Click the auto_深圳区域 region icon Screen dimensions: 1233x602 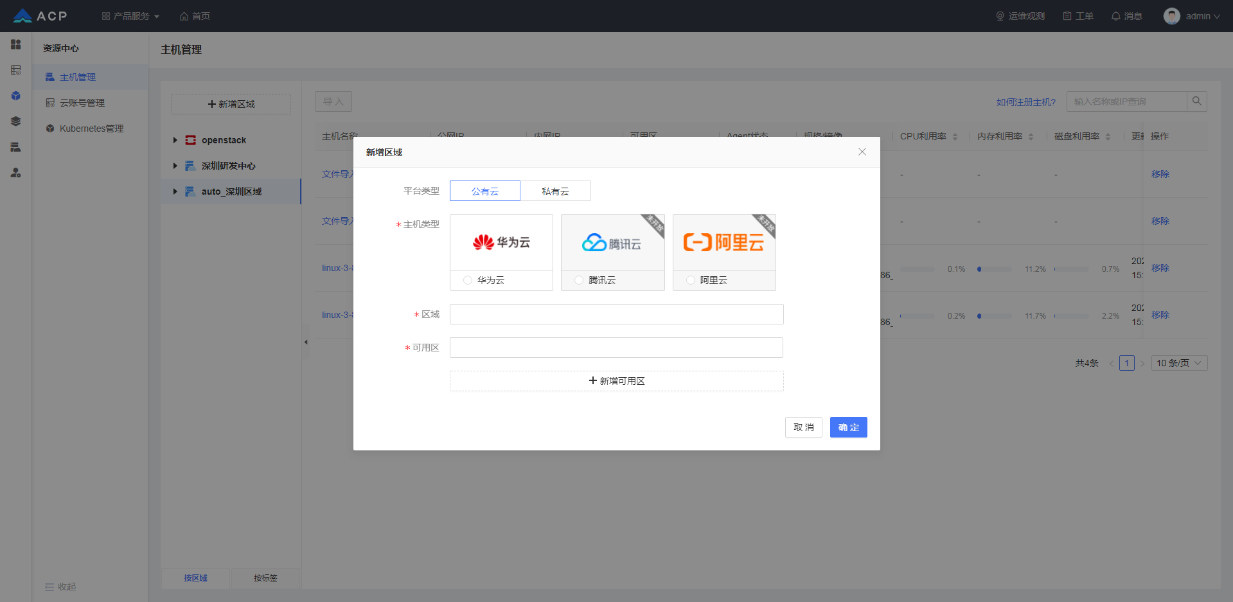(x=191, y=191)
